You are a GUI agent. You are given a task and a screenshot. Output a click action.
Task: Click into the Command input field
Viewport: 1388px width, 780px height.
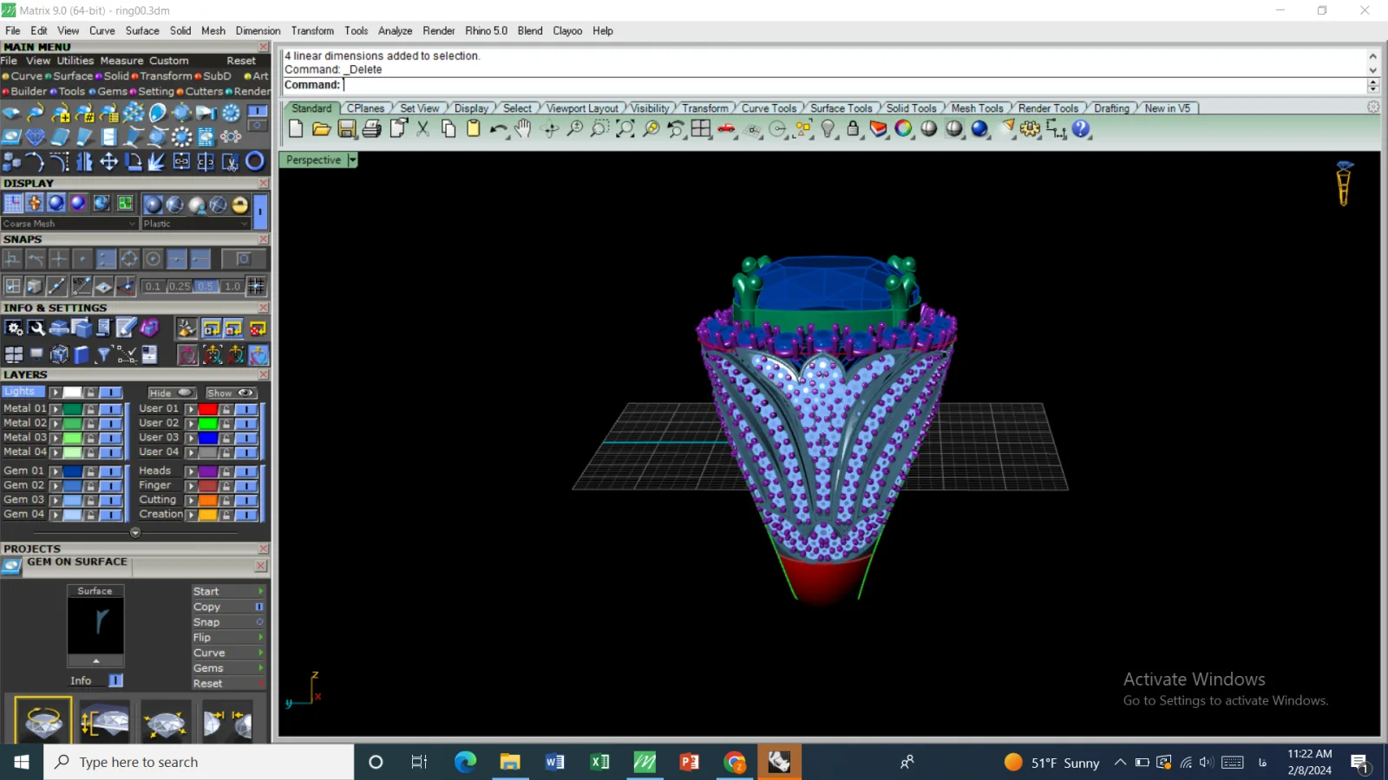pyautogui.click(x=854, y=85)
